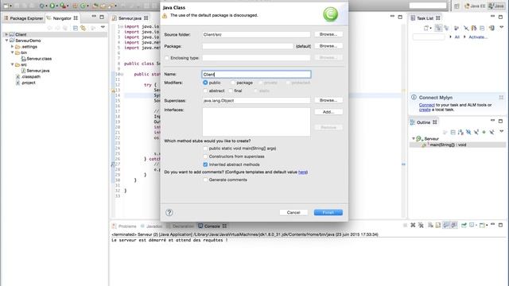
Task: Collapse the Serveur class in Outline
Action: pos(414,138)
